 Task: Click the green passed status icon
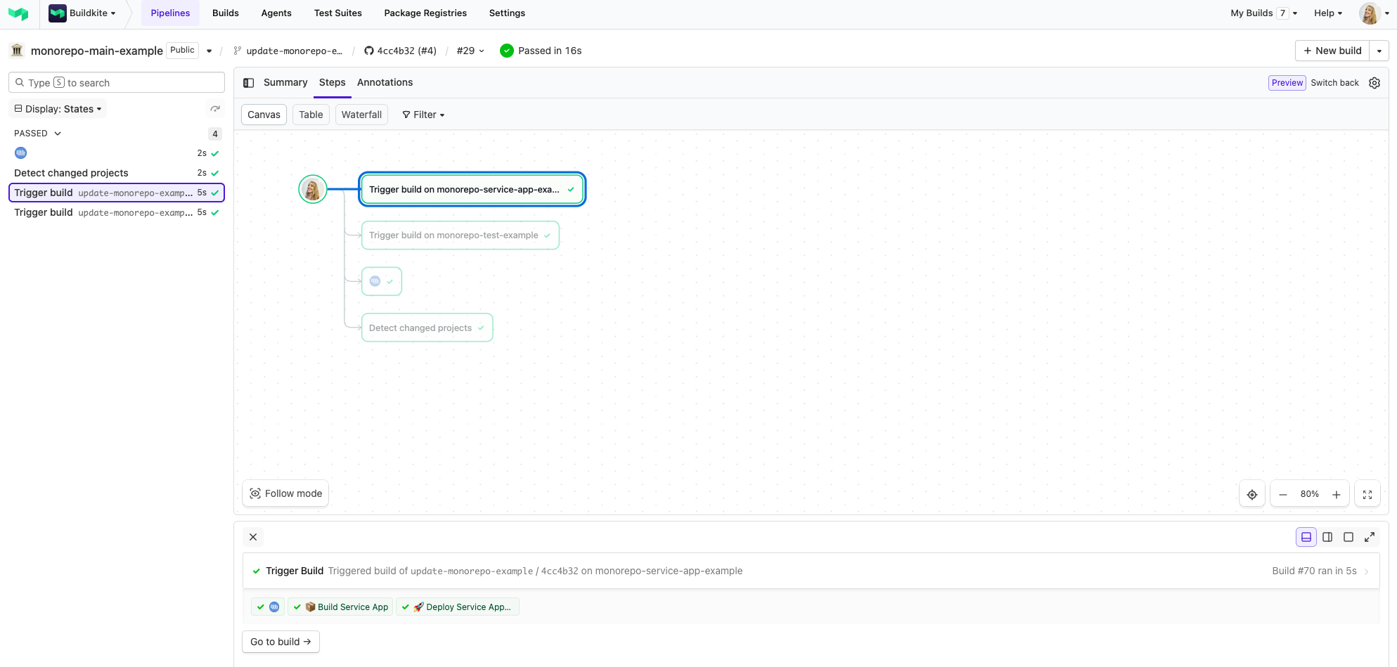(506, 51)
